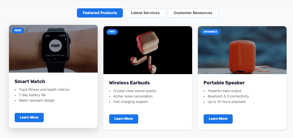Open the Smart Watch product image
The height and width of the screenshot is (138, 293).
[53, 49]
